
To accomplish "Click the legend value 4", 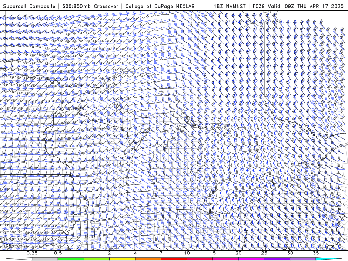I will (x=135, y=253).
